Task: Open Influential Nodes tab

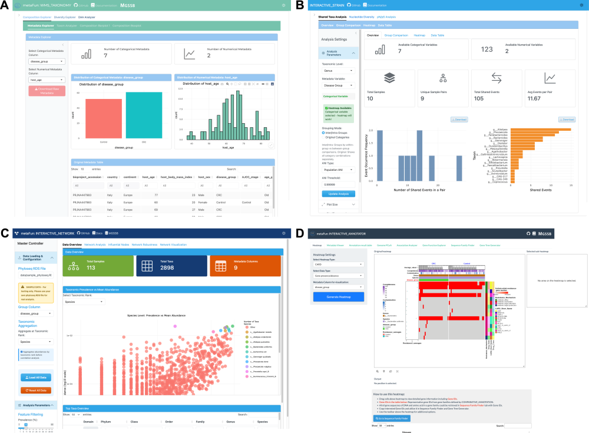Action: [119, 244]
